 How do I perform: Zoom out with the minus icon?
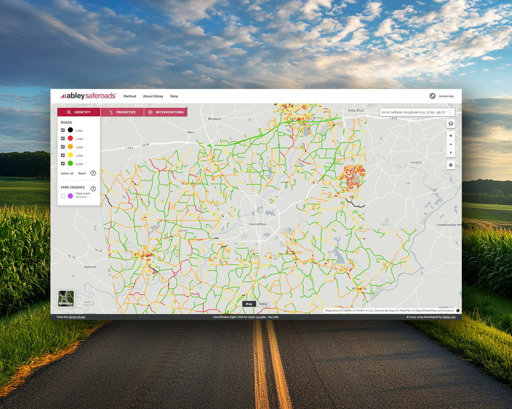click(x=451, y=144)
